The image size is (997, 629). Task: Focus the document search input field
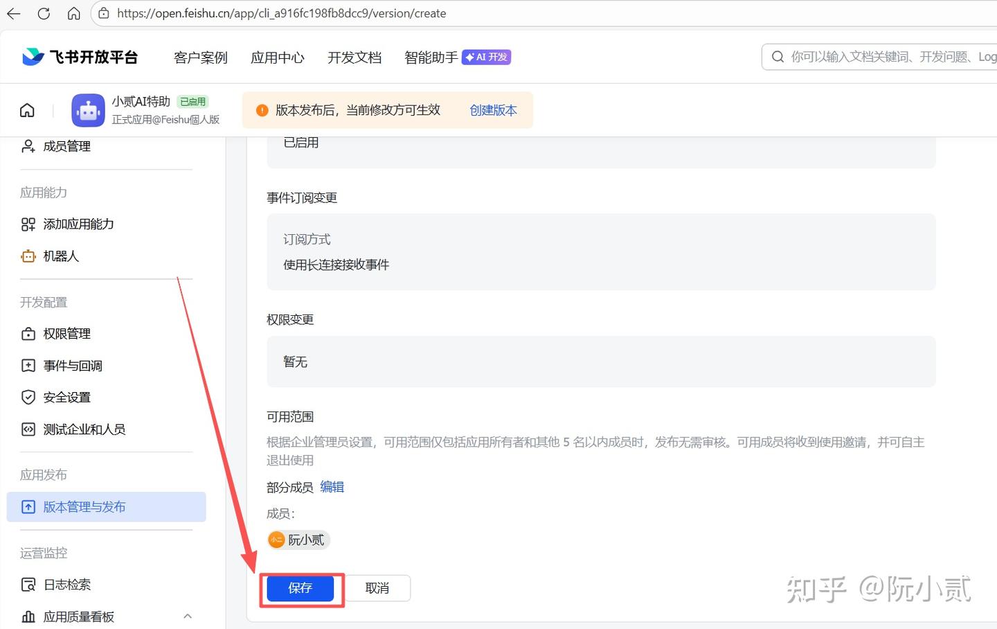[x=886, y=57]
